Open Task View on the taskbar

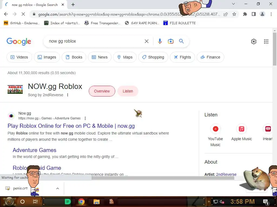click(35, 202)
